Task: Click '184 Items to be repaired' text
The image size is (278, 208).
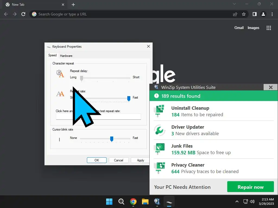Action: [x=197, y=115]
